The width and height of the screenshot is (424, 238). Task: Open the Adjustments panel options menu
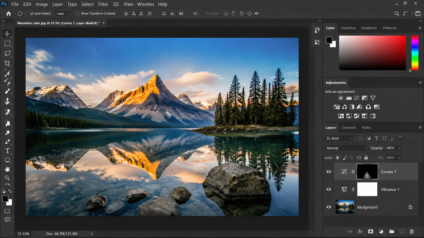coord(420,82)
